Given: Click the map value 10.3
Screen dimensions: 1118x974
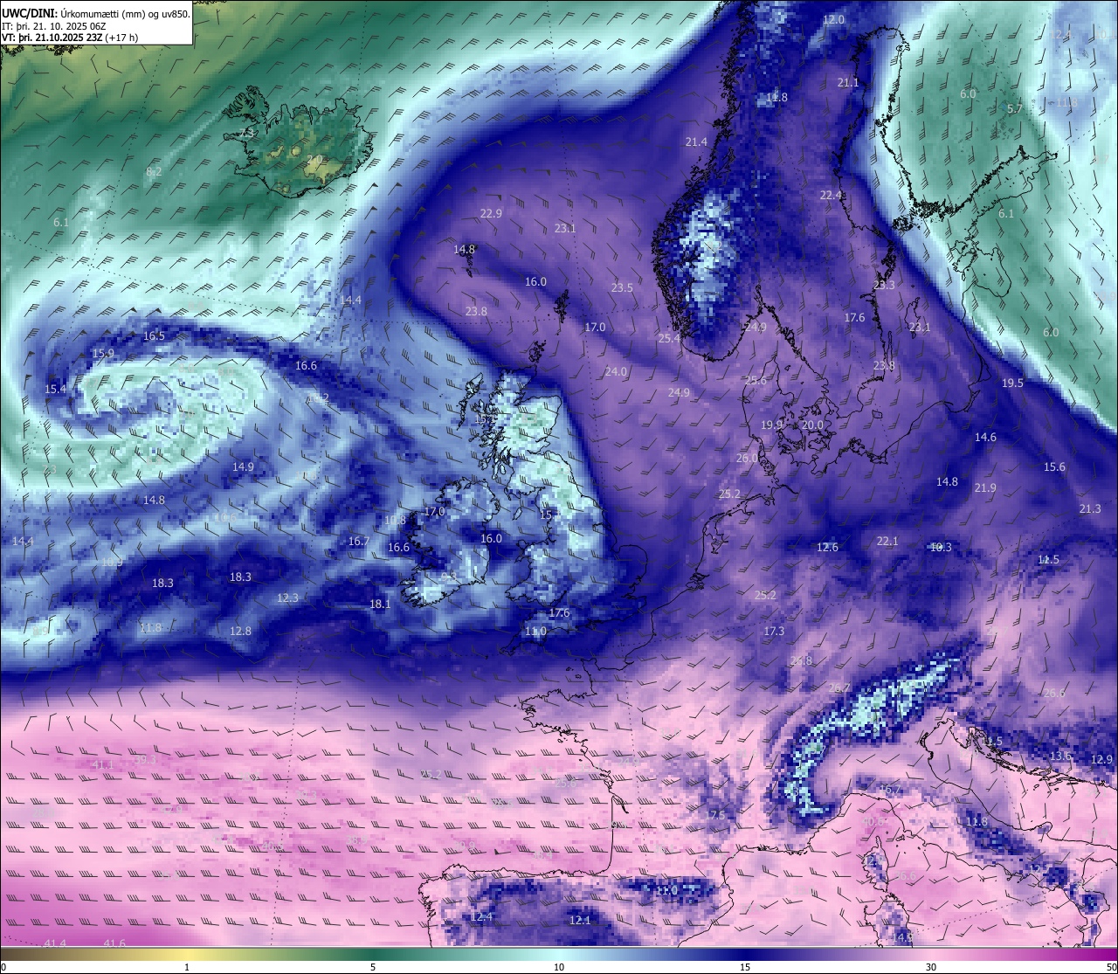Looking at the screenshot, I should tap(941, 548).
